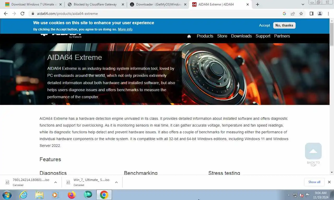This screenshot has width=334, height=200.
Task: Open Windows Explorer from taskbar
Action: 39,195
